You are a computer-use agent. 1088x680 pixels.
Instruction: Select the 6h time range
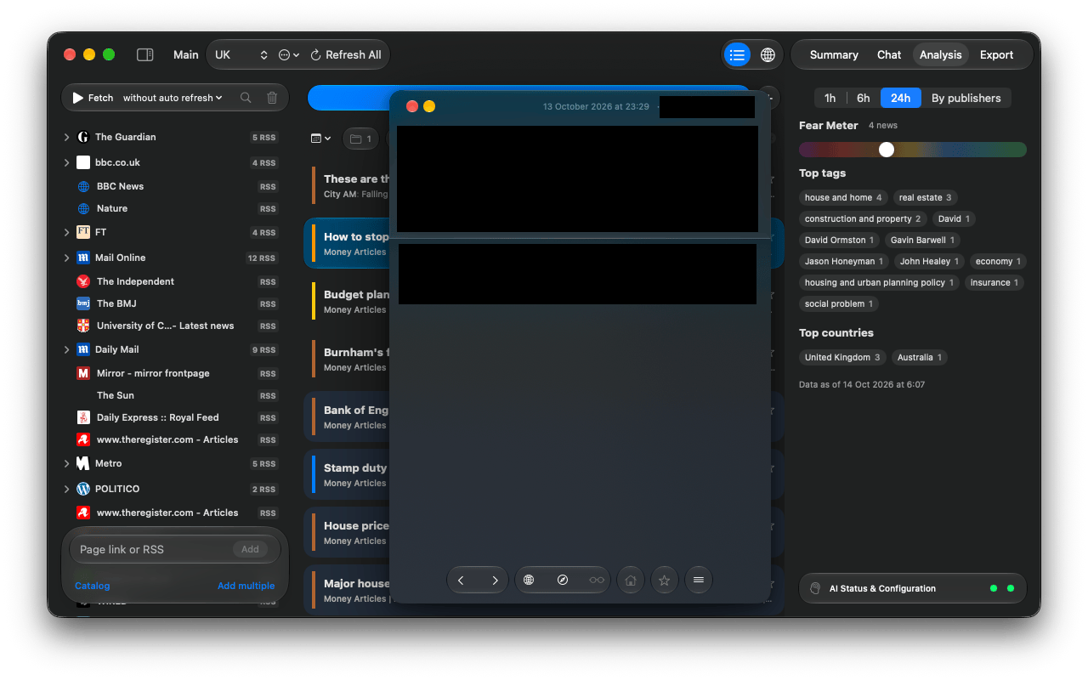point(863,98)
